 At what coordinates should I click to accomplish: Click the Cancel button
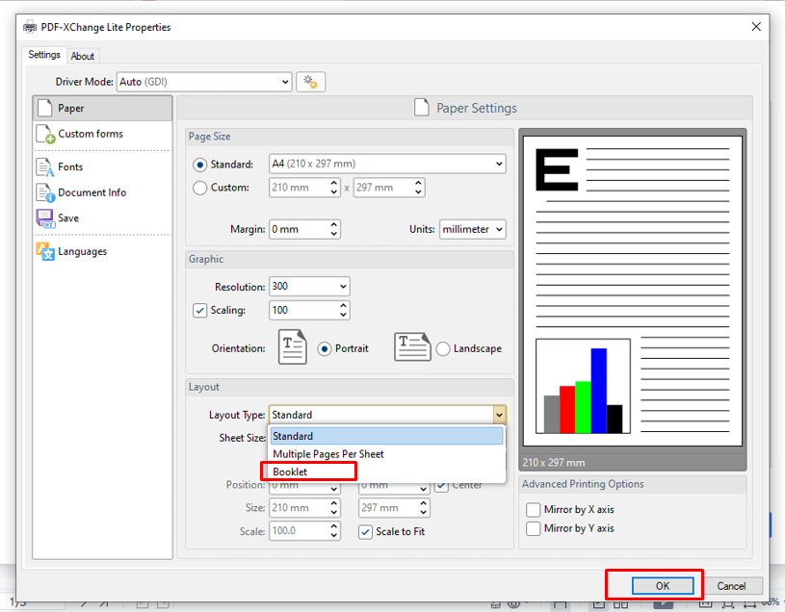734,585
